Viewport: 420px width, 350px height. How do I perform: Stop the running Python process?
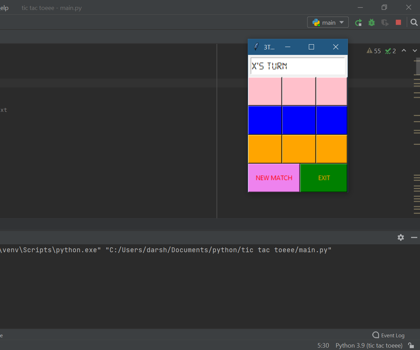398,22
